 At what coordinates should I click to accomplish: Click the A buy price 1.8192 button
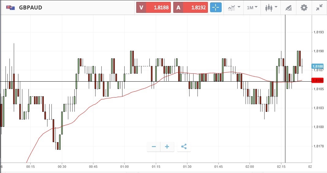coord(190,8)
